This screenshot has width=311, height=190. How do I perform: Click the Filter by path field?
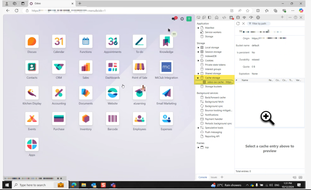pos(259,23)
